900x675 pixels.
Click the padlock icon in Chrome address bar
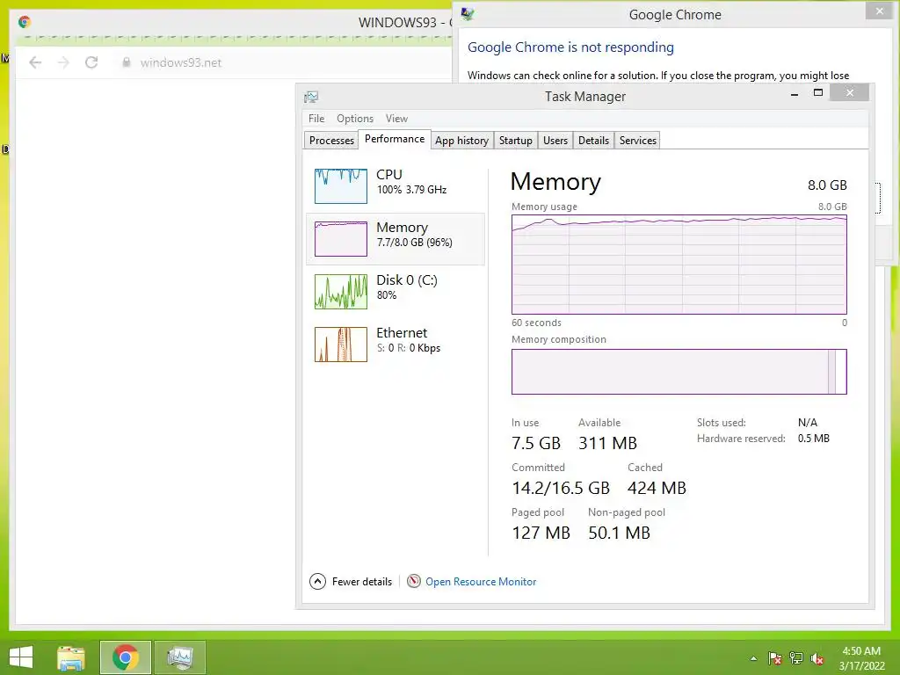click(x=127, y=62)
